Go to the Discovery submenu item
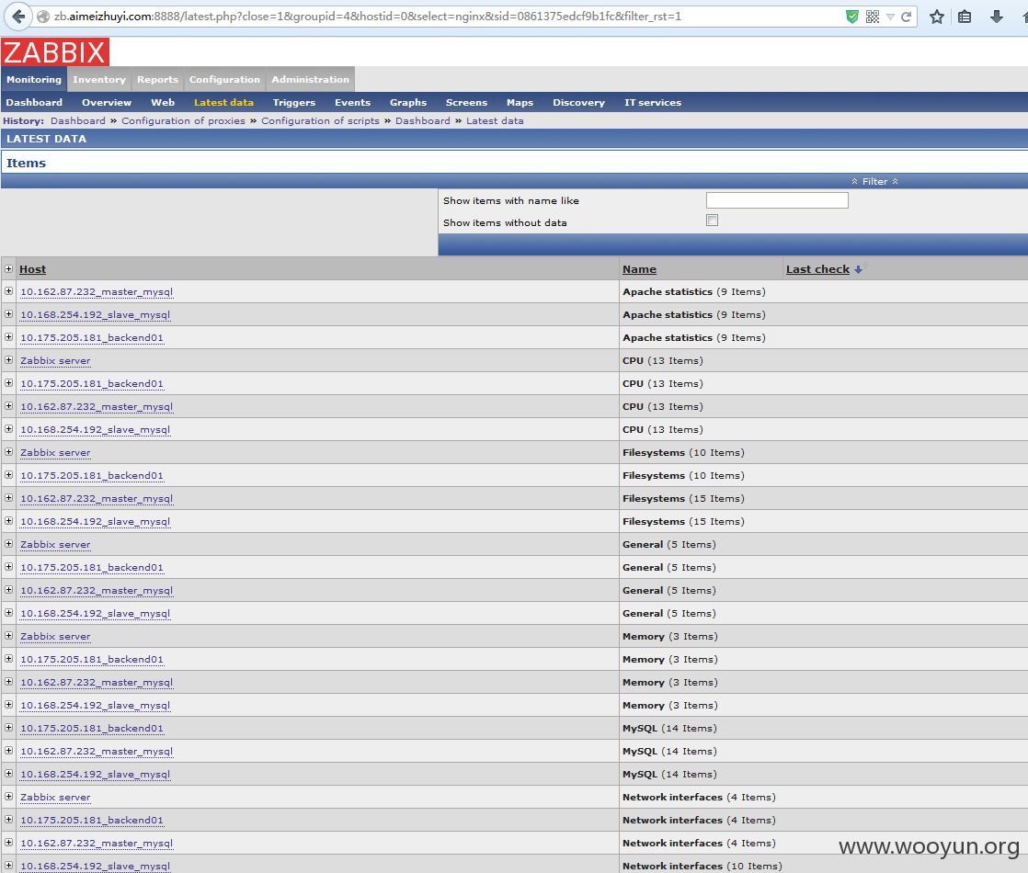The image size is (1028, 873). tap(578, 102)
